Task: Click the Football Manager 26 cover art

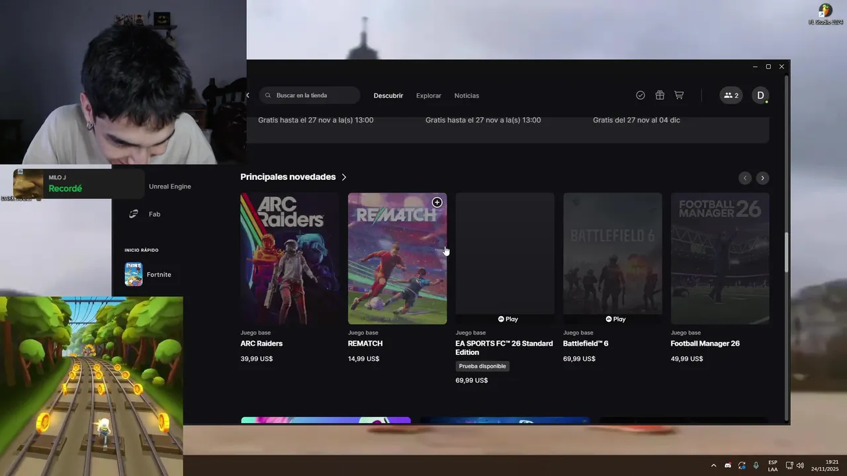Action: [720, 258]
